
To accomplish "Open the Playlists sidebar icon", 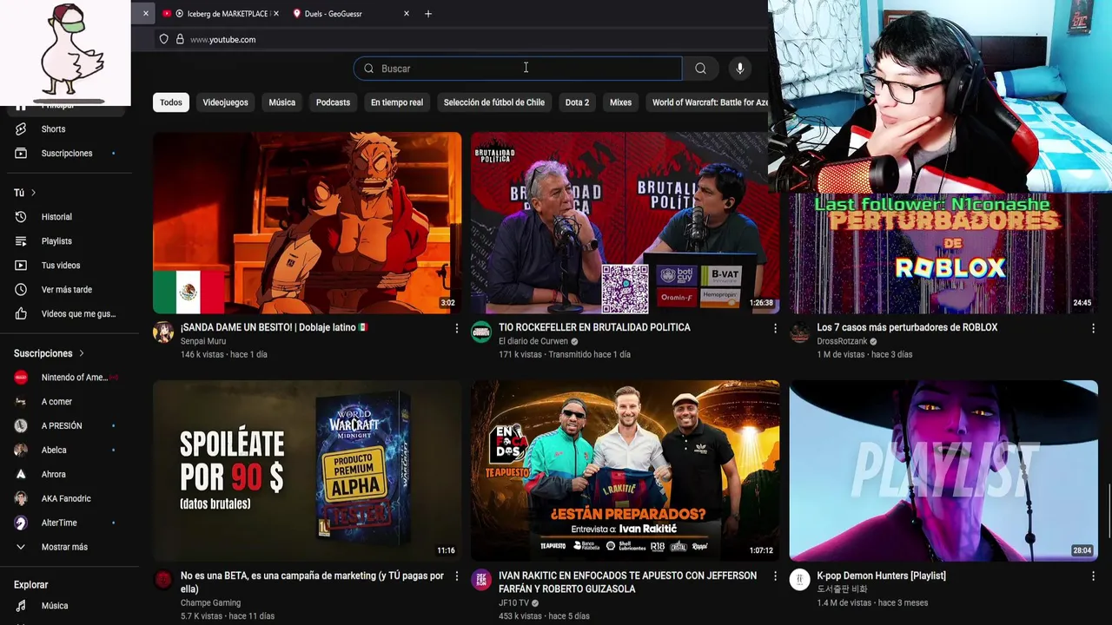I will (22, 241).
